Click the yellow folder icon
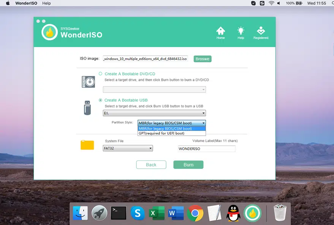Viewport: 334px width, 225px height. pyautogui.click(x=87, y=145)
